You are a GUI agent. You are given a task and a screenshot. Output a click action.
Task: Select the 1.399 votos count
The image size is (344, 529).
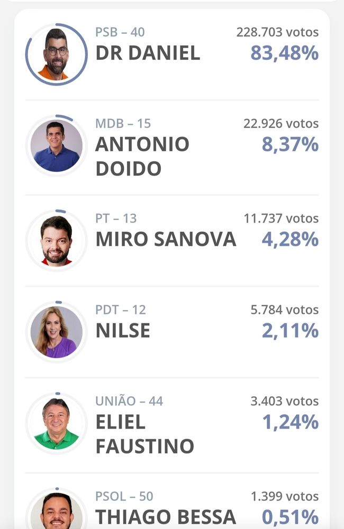point(285,496)
